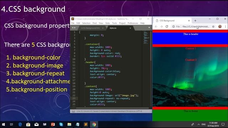Open File menu in Sublime Text
Viewport: 228px width, 128px height.
click(73, 23)
